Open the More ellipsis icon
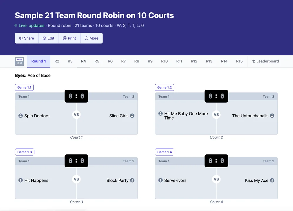This screenshot has width=293, height=211. tap(86, 38)
